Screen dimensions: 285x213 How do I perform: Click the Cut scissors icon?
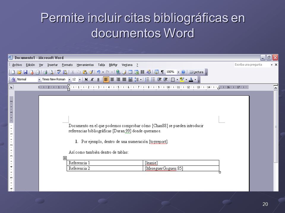coord(72,72)
